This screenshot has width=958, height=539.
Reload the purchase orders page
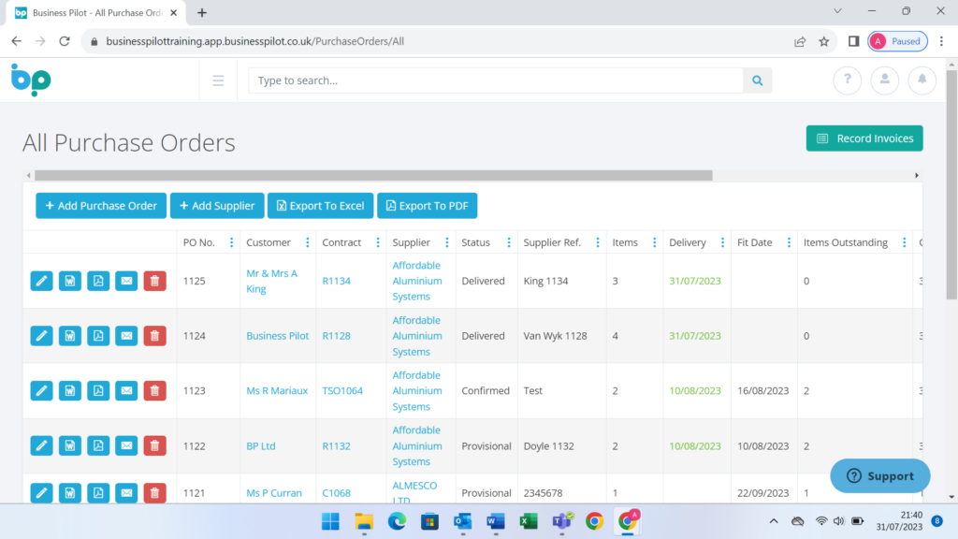click(x=65, y=41)
